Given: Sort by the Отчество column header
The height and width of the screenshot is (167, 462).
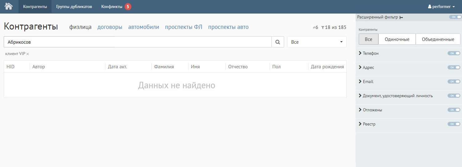Looking at the screenshot, I should click(x=238, y=67).
